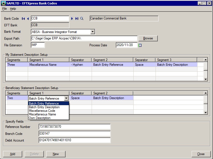The height and width of the screenshot is (159, 213).
Task: Click Segment 3 column header
Action: pos(176,60)
